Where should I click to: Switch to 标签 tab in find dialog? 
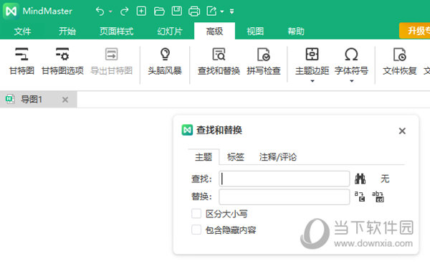coord(236,157)
